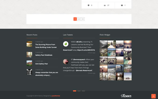
Task: Click the 'Flickr Widget' heading
Action: coord(105,35)
